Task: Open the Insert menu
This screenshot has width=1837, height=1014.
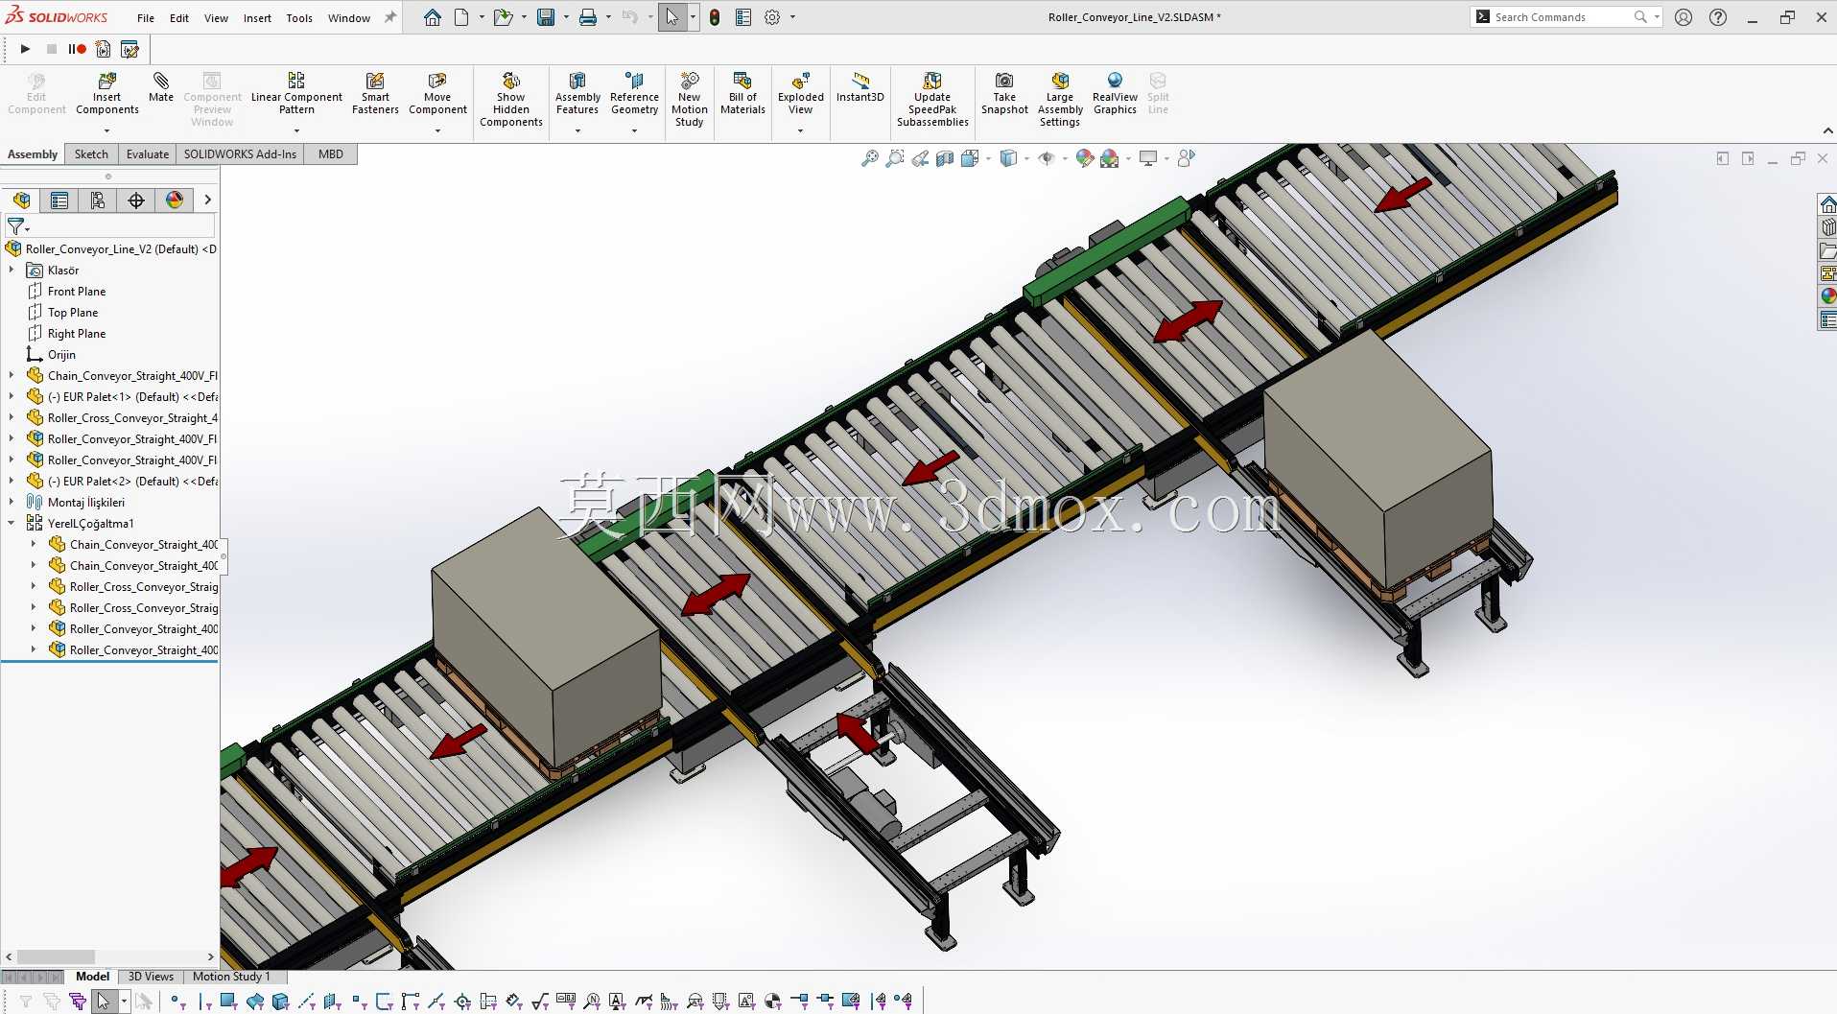Action: (x=257, y=18)
